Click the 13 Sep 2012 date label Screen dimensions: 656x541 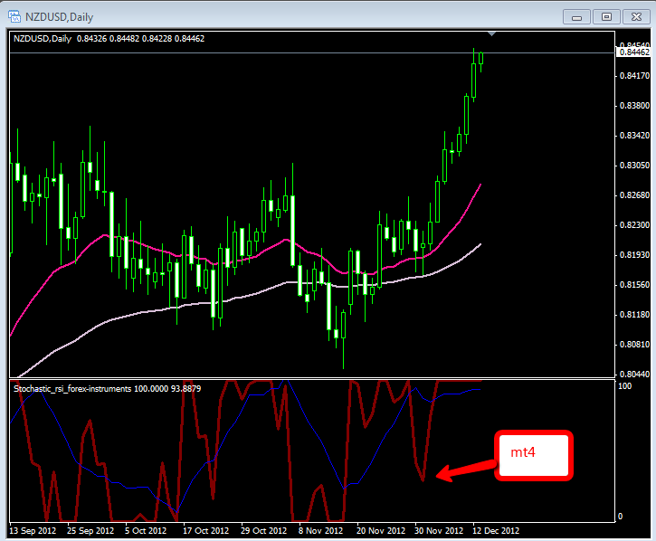coord(33,530)
